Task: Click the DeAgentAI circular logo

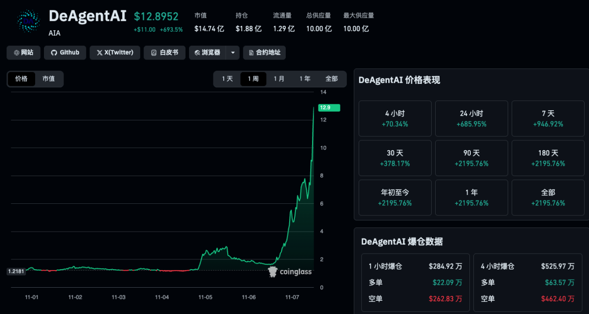Action: (27, 21)
